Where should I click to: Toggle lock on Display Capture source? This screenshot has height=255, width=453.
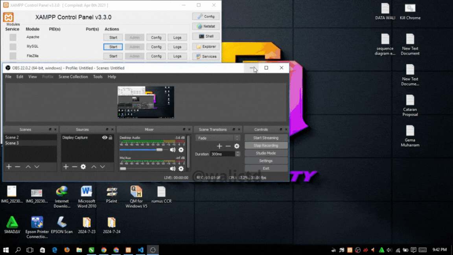click(110, 138)
